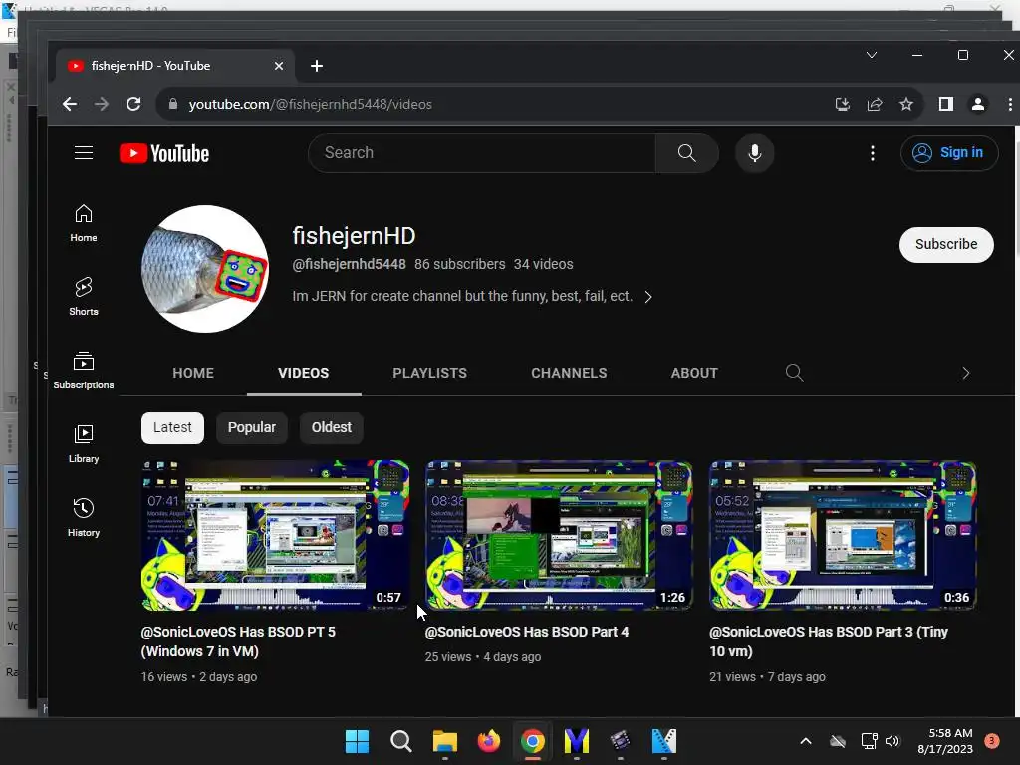The image size is (1020, 765).
Task: View the site lock information icon
Action: [x=173, y=104]
